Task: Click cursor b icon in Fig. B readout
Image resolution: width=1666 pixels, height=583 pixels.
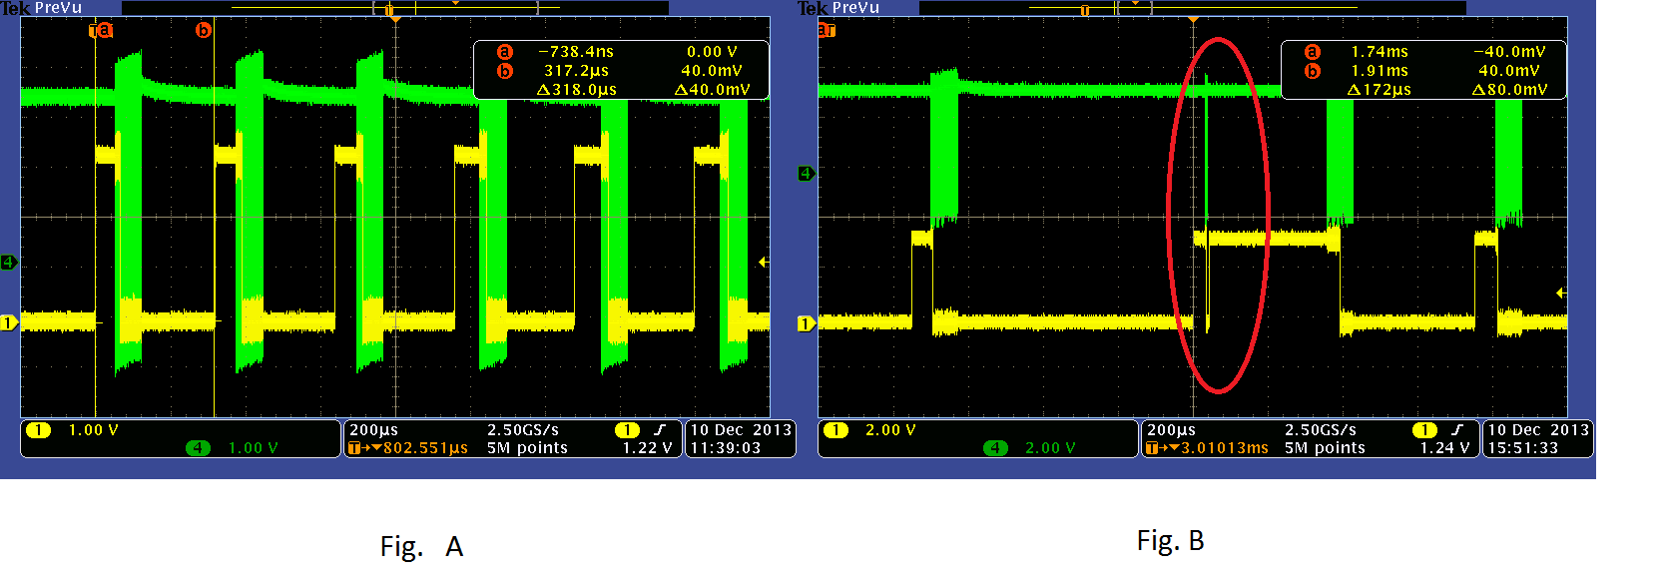Action: pyautogui.click(x=1312, y=71)
